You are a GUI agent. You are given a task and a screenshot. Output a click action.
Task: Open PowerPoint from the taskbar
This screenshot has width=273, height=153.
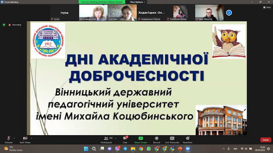pos(180,149)
